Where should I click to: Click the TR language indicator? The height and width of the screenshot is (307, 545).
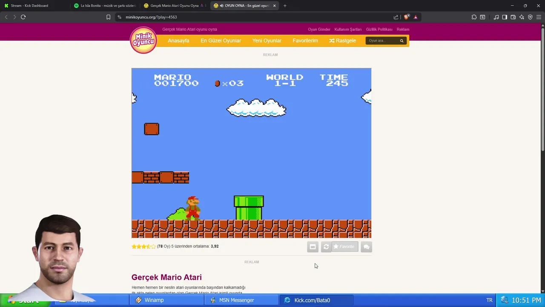coord(489,300)
